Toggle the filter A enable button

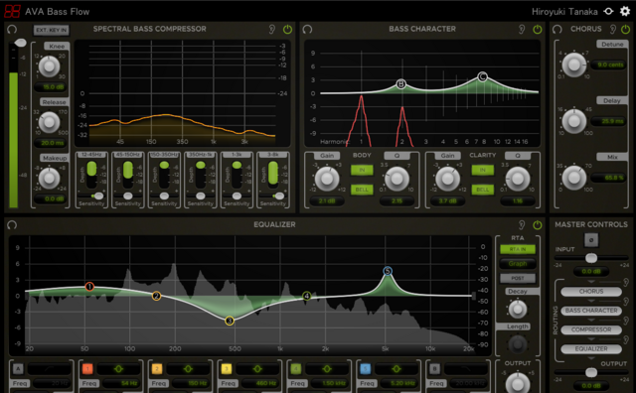(18, 369)
